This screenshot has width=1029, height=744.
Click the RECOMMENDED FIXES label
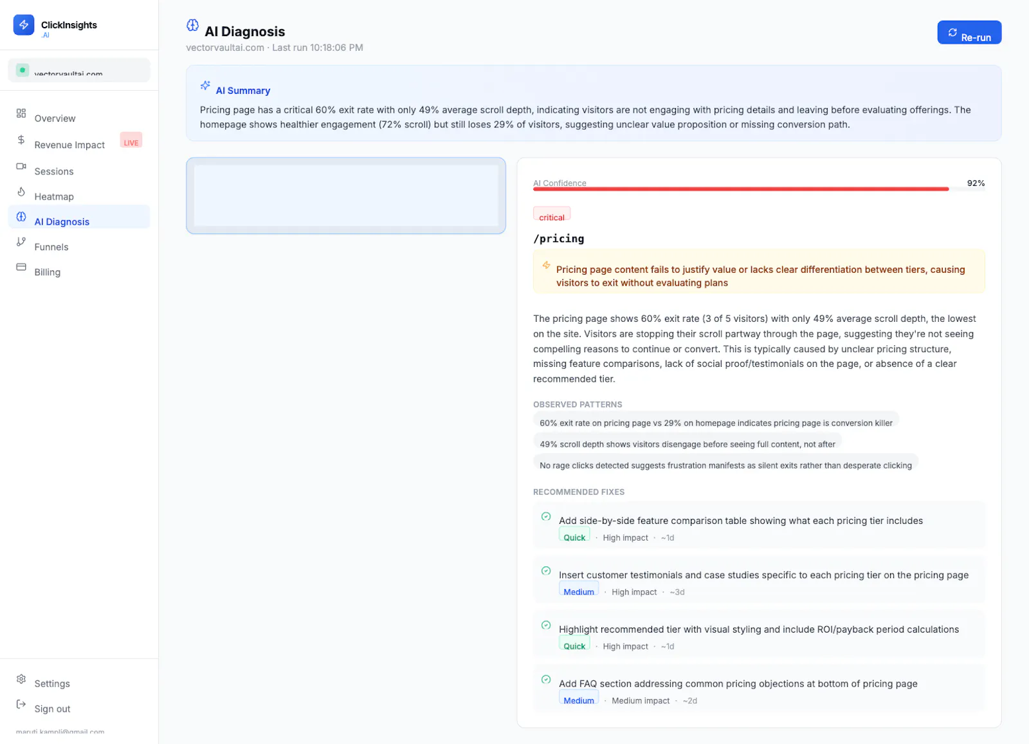tap(579, 492)
